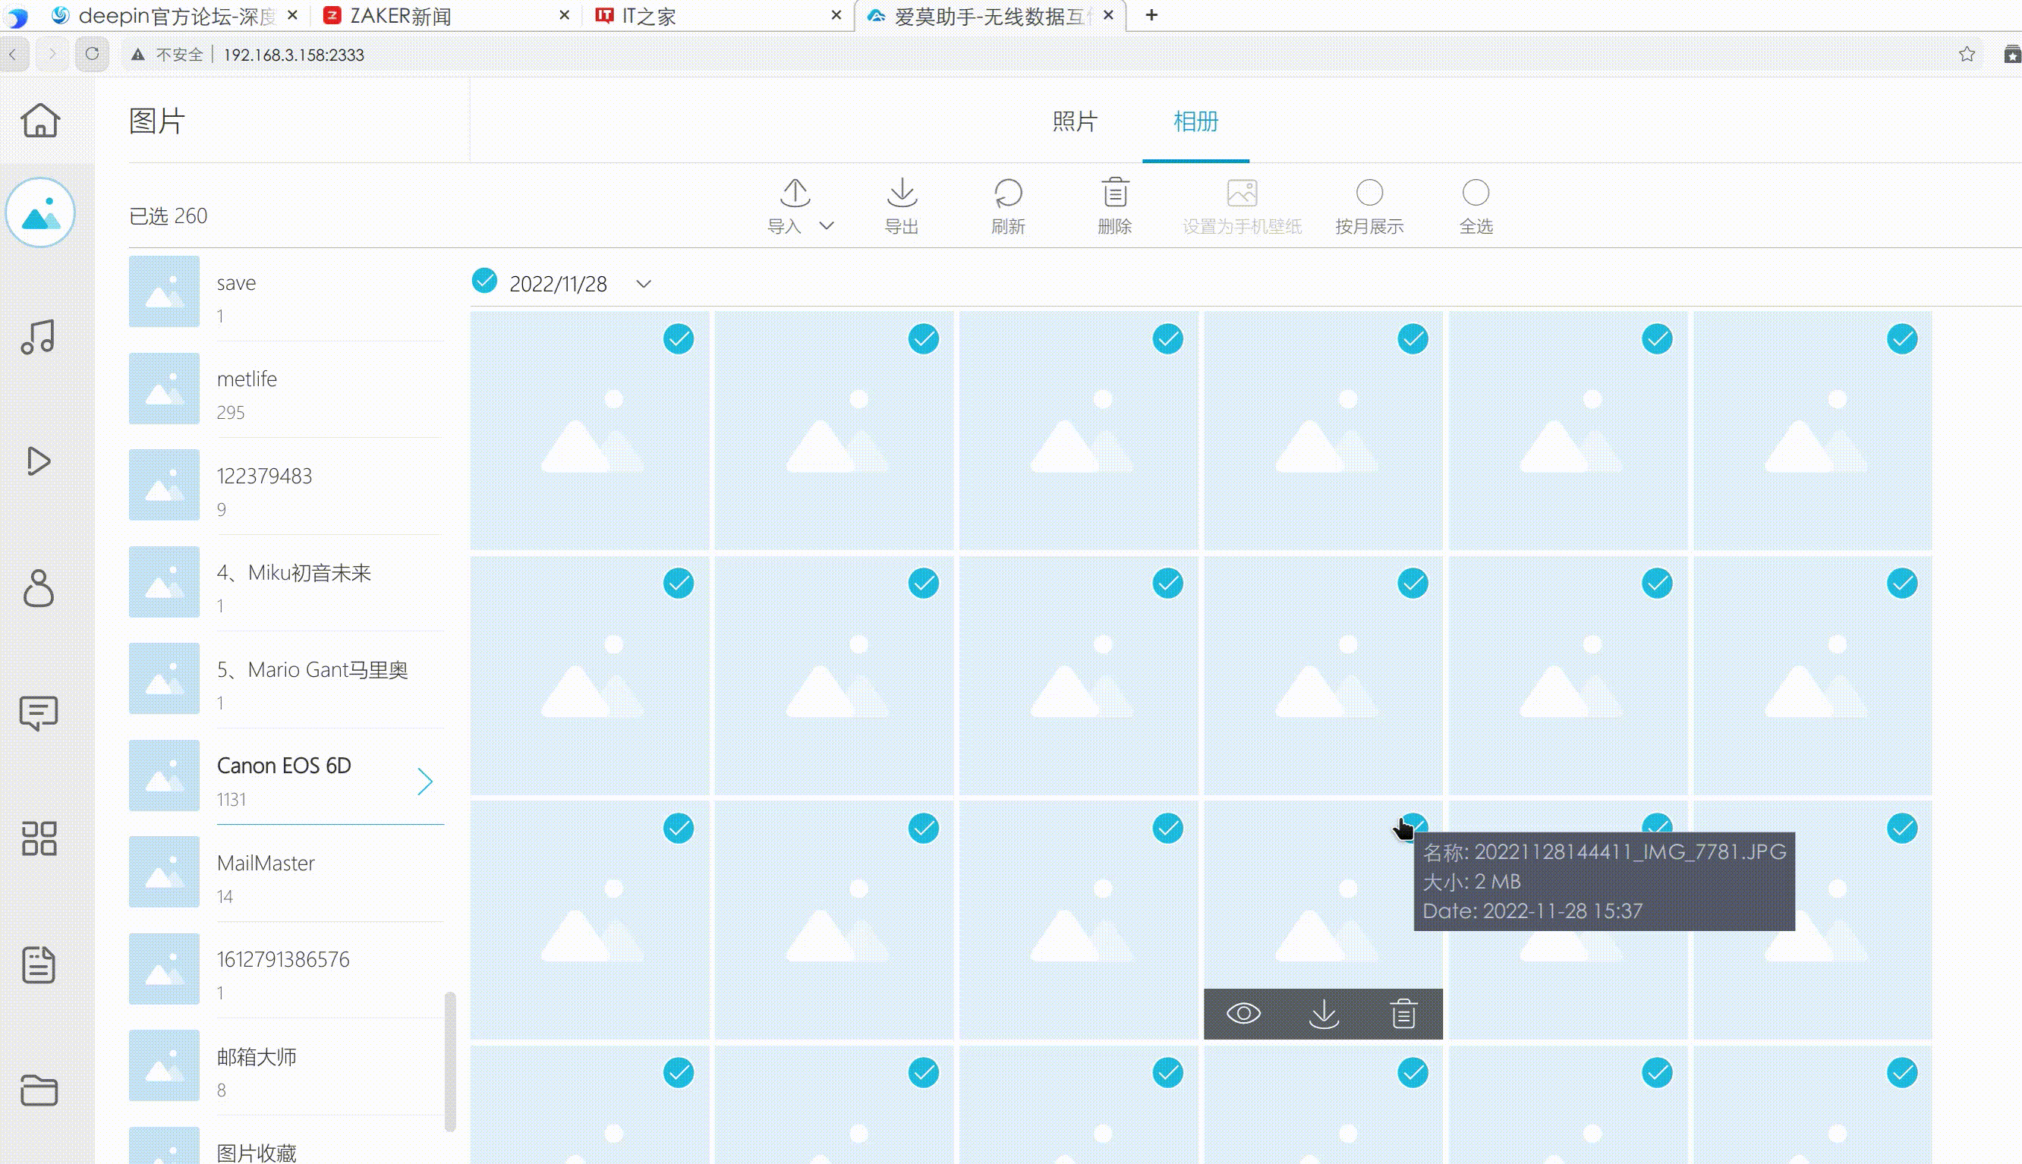Click the Refresh (刷新) icon
This screenshot has height=1164, width=2022.
(x=1007, y=193)
